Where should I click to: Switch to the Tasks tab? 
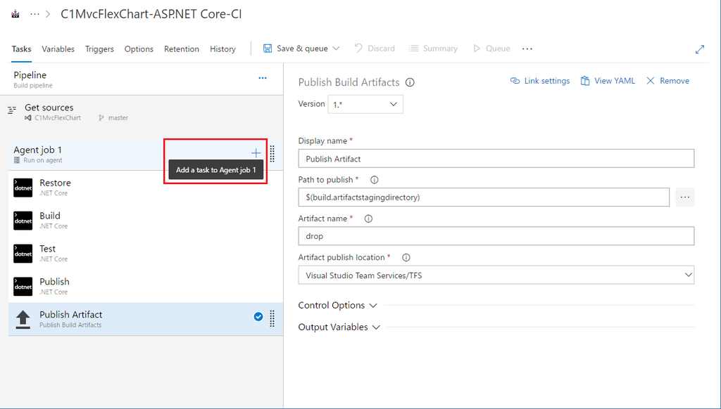pyautogui.click(x=21, y=48)
